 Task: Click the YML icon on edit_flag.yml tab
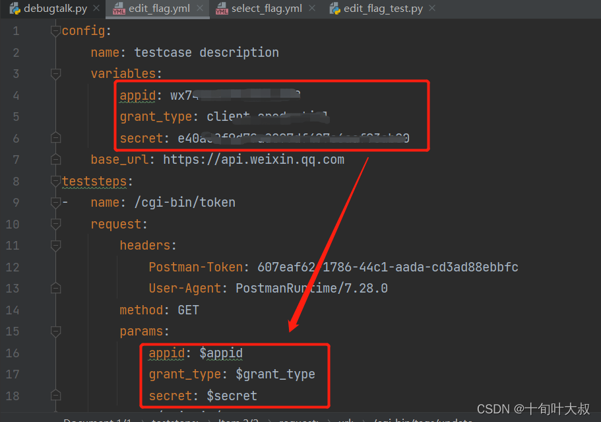119,9
